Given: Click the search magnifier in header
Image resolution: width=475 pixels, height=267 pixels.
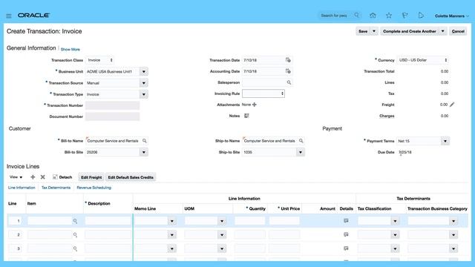Looking at the screenshot, I should [x=357, y=15].
